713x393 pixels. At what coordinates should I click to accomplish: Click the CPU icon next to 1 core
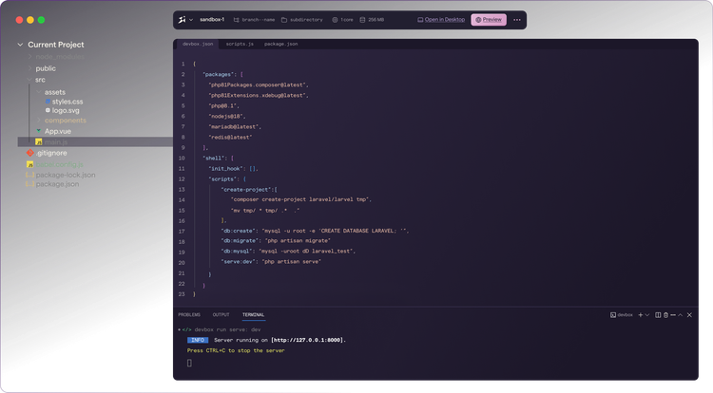(x=336, y=20)
